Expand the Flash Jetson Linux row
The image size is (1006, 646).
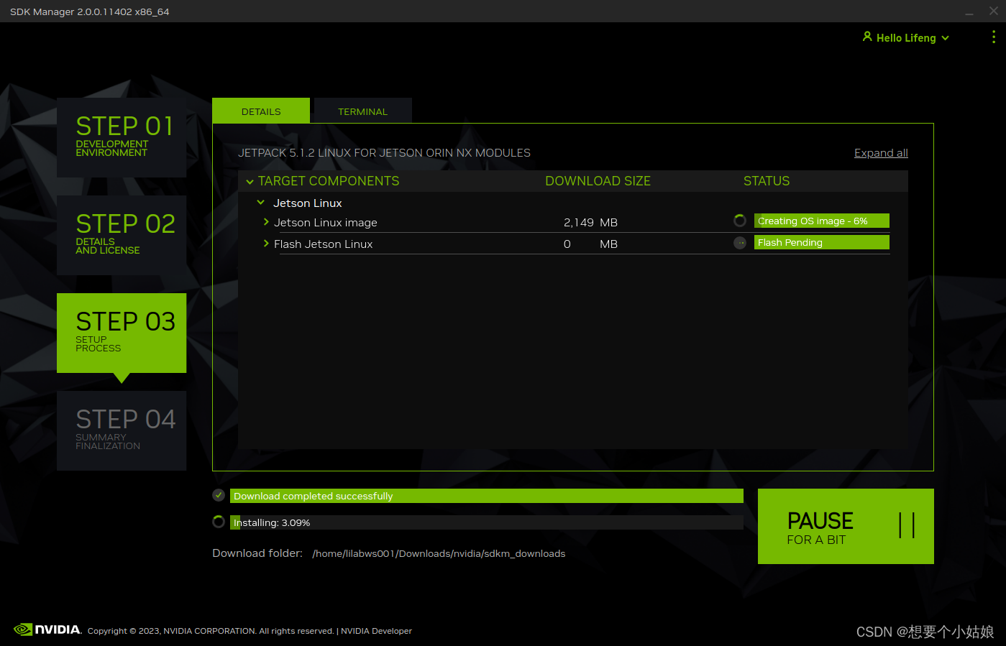[266, 244]
